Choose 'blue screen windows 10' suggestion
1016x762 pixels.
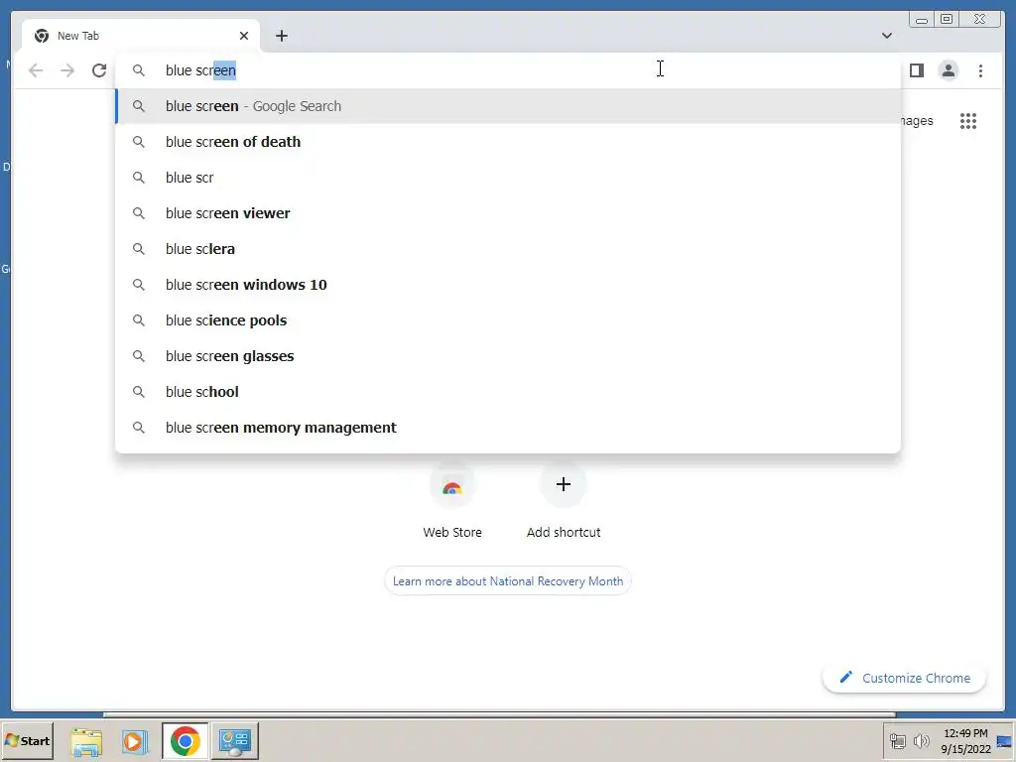508,285
